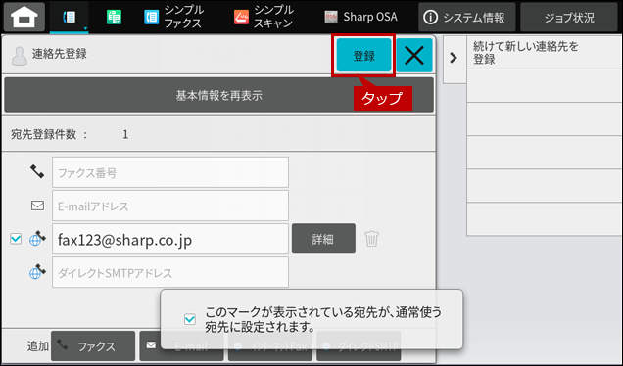Image resolution: width=623 pixels, height=366 pixels.
Task: View ジョブ状況 job status
Action: click(x=569, y=17)
